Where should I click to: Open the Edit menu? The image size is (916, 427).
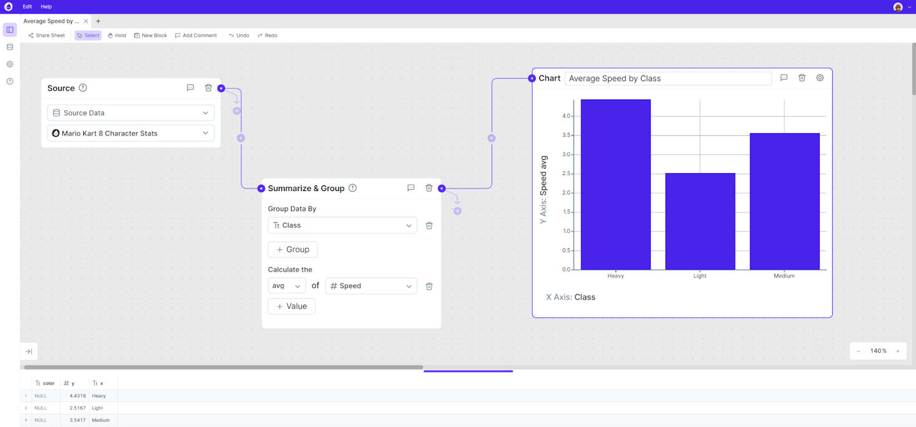tap(27, 6)
